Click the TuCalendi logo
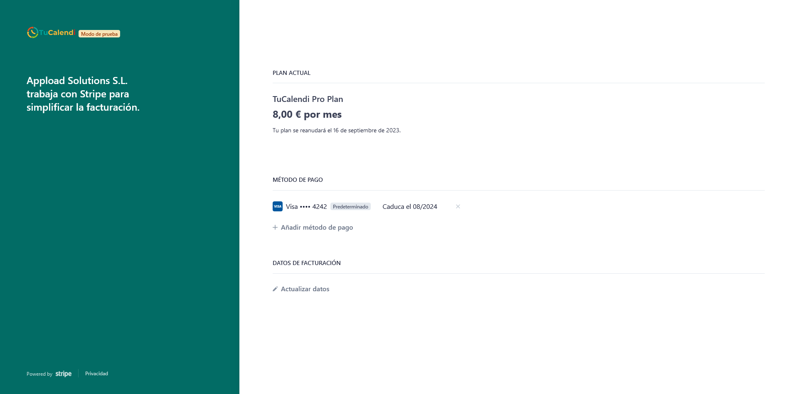 [51, 32]
